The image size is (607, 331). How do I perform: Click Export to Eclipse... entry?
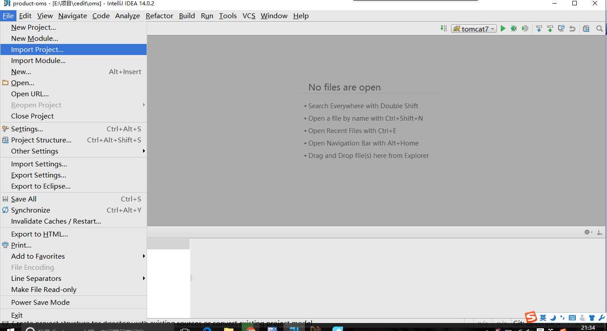coord(73,186)
